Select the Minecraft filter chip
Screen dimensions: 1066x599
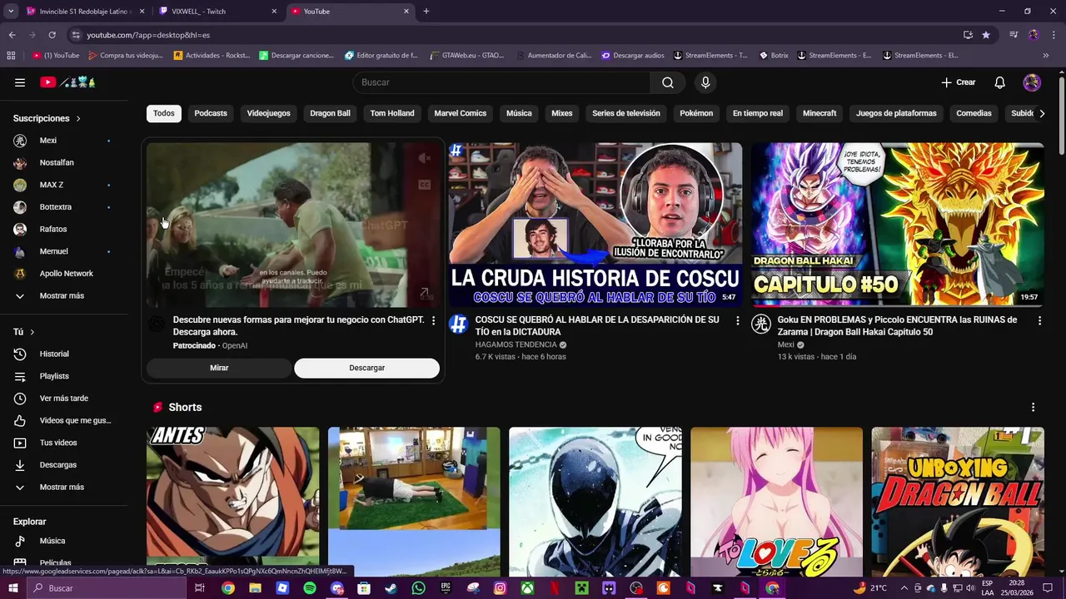click(x=819, y=113)
